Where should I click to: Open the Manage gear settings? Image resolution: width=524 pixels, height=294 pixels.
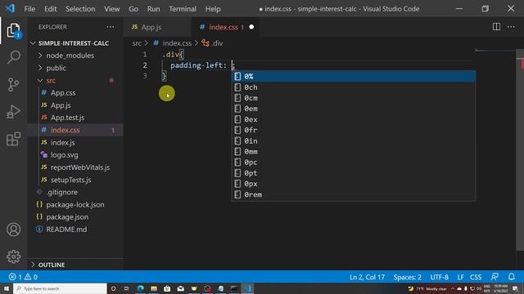[x=13, y=256]
